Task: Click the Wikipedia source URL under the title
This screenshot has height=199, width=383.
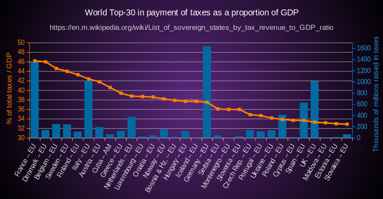Action: [191, 27]
